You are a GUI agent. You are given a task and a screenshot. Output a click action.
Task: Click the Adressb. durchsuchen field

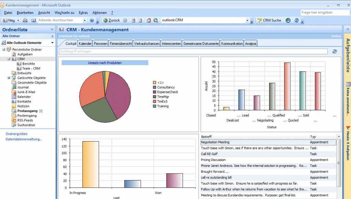coord(60,20)
